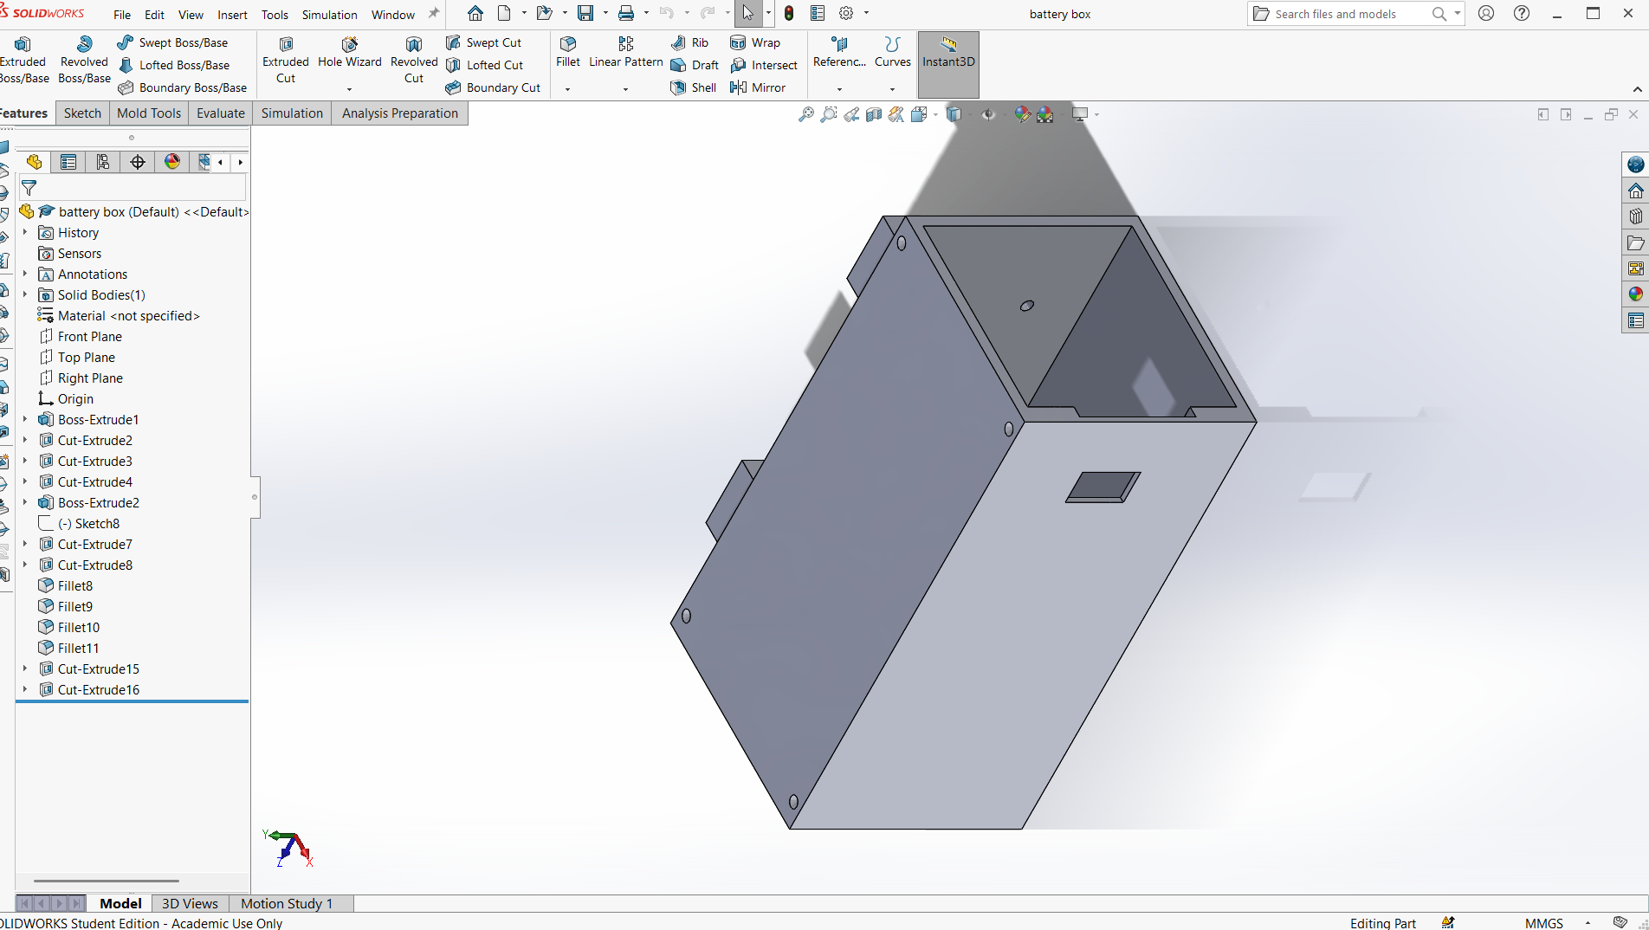The height and width of the screenshot is (930, 1649).
Task: Select the Wrap tool
Action: pyautogui.click(x=755, y=42)
